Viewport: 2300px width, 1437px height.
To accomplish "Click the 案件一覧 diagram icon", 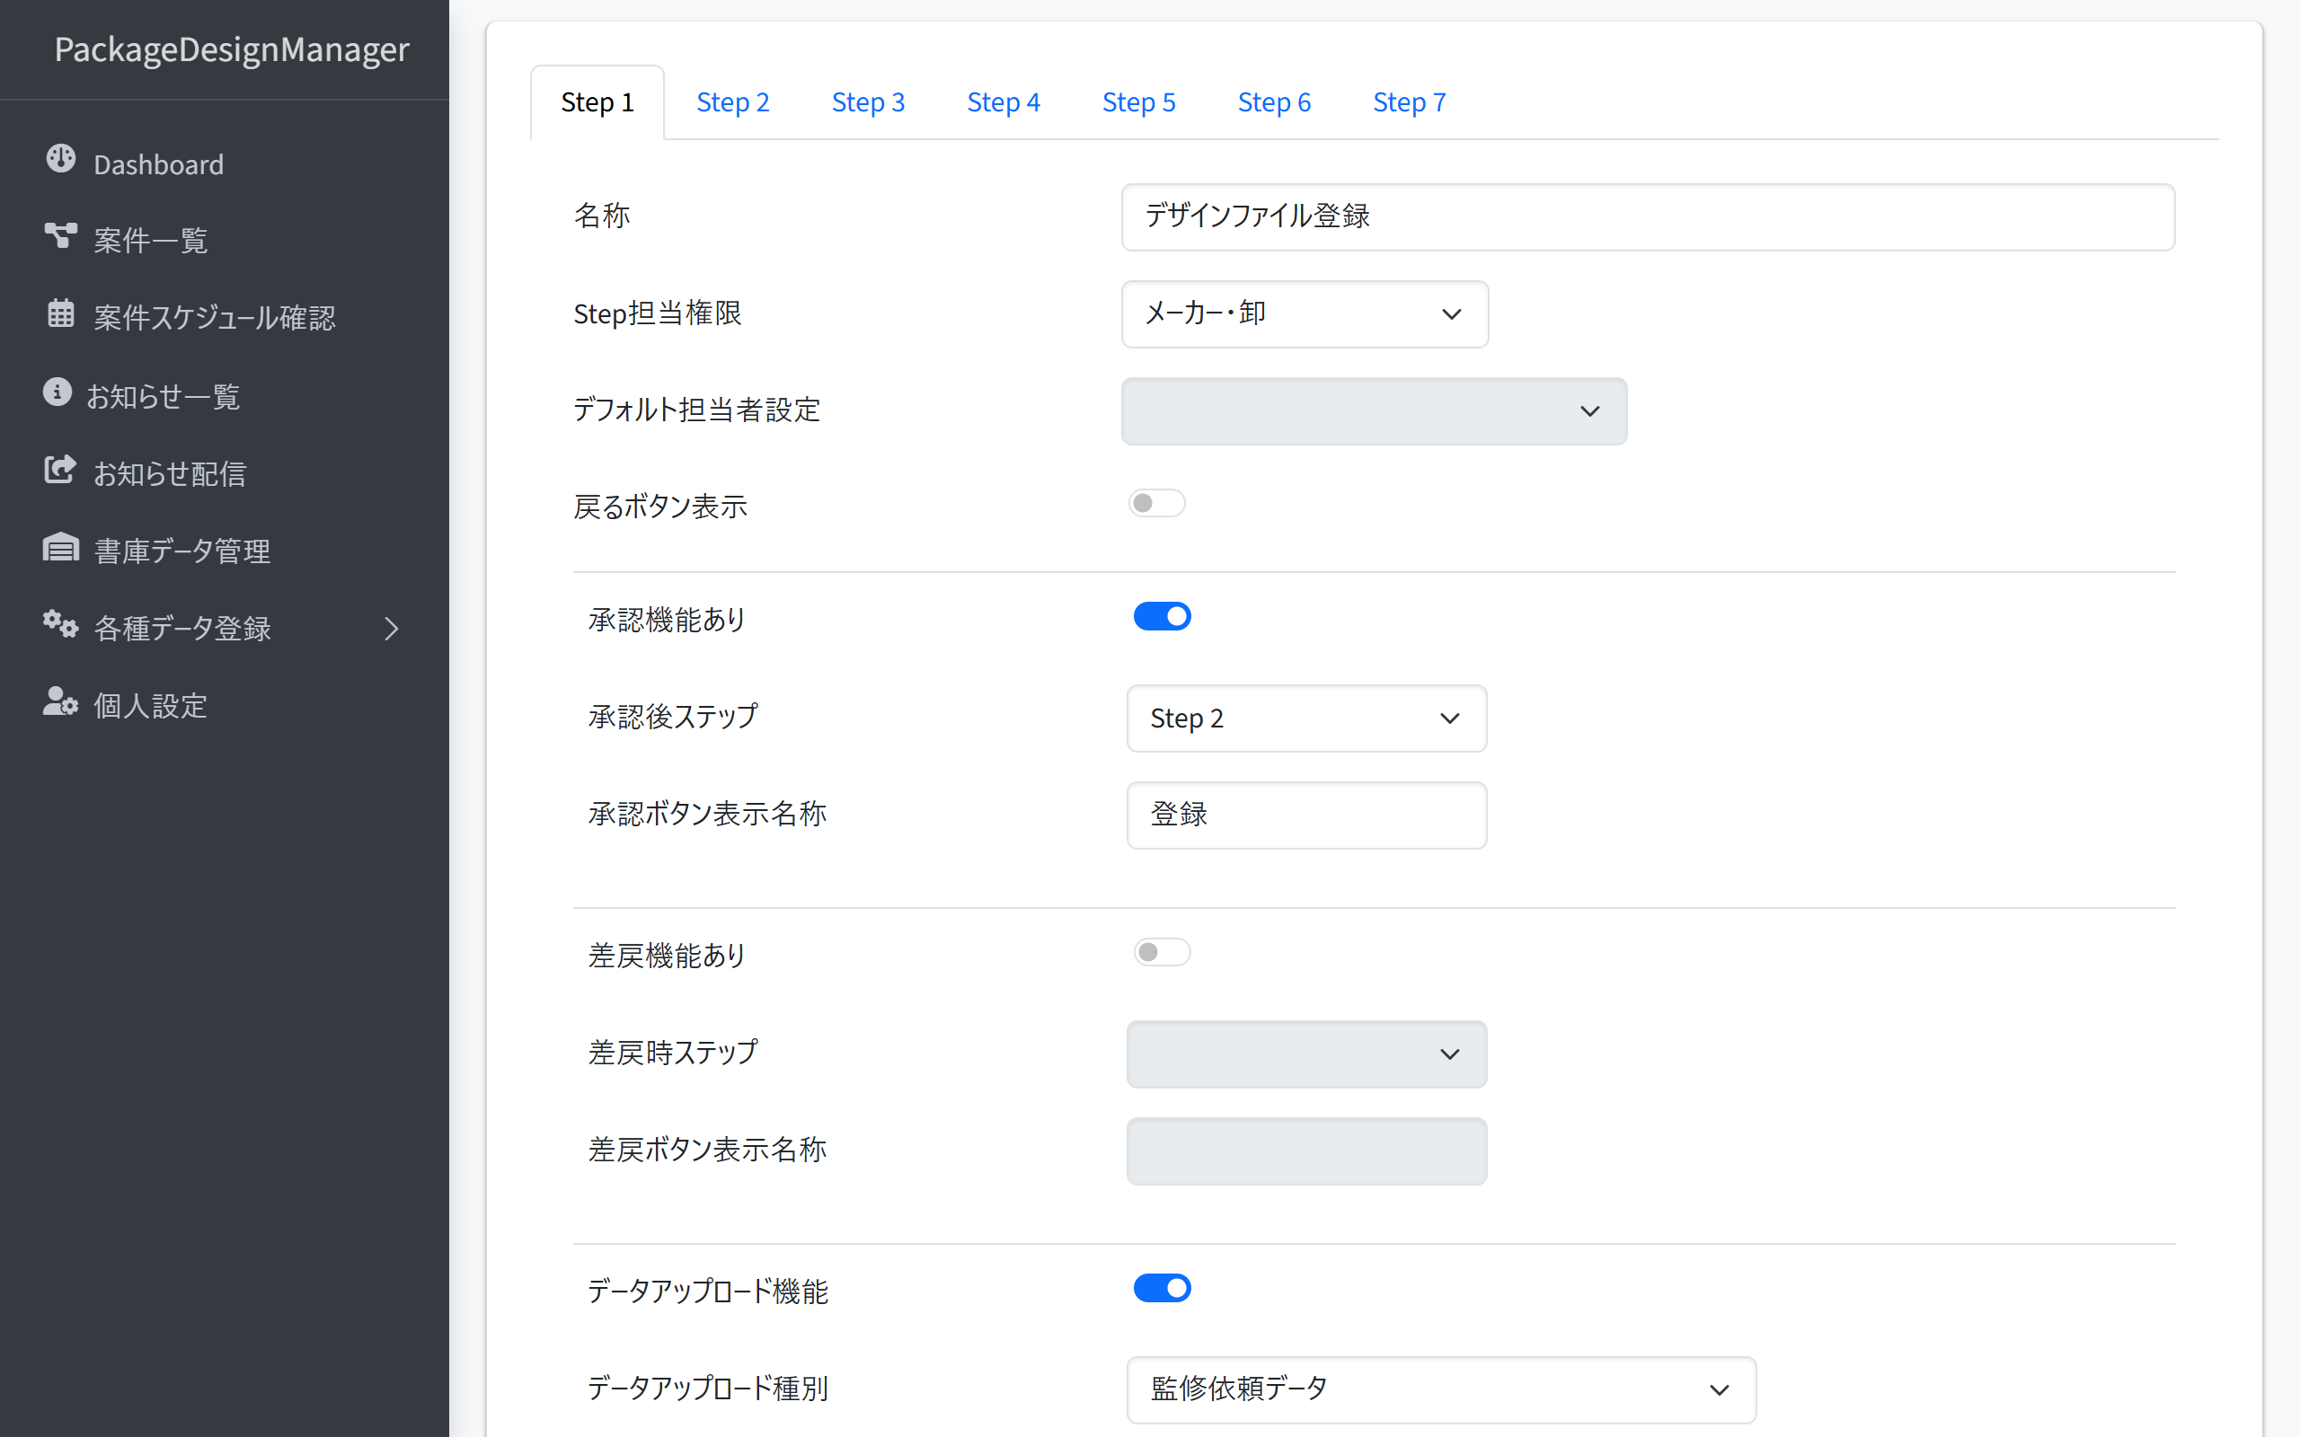I will point(61,234).
